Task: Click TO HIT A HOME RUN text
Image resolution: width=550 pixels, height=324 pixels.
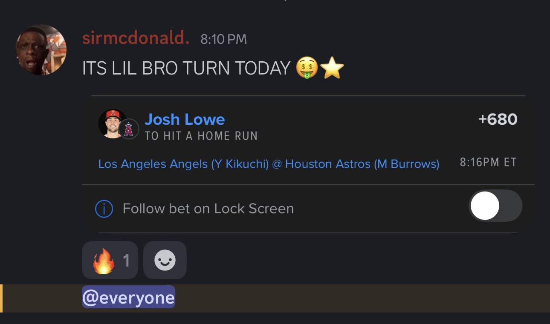Action: 201,136
